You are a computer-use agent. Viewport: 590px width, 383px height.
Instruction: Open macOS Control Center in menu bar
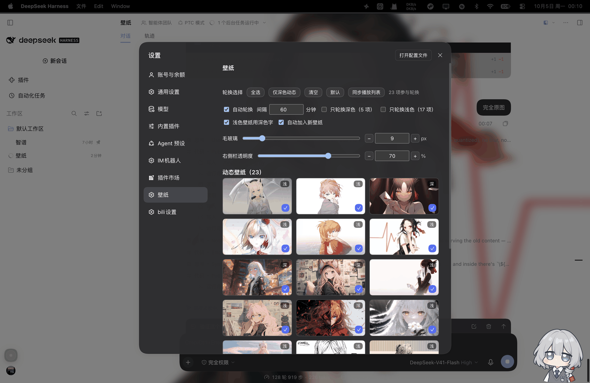click(522, 6)
